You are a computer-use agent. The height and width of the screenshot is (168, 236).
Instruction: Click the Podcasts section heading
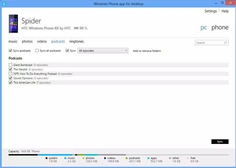click(15, 58)
